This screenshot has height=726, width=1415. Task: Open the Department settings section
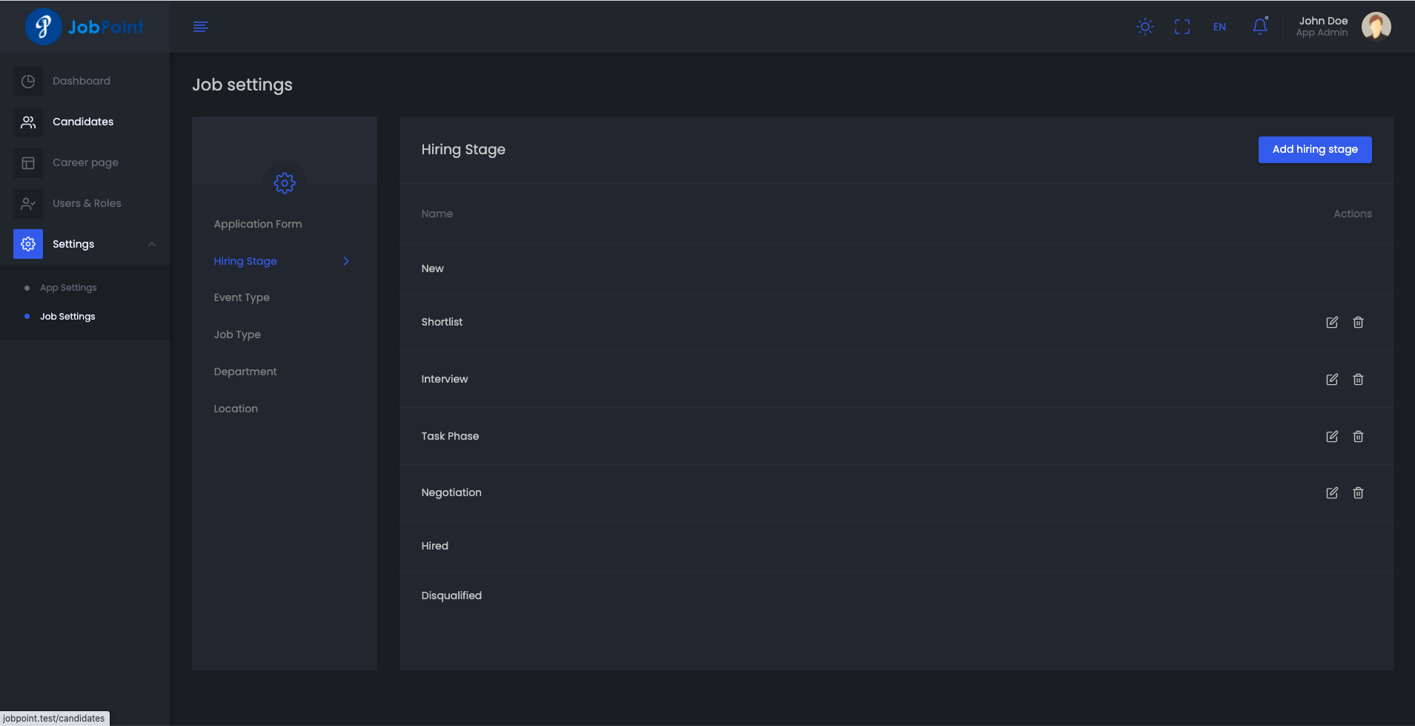coord(245,372)
